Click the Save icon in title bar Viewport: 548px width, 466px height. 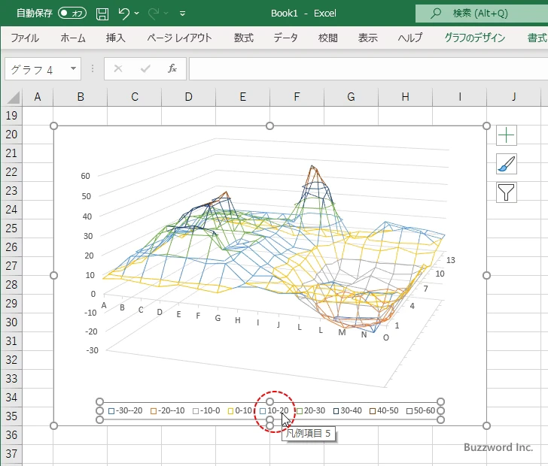click(102, 14)
